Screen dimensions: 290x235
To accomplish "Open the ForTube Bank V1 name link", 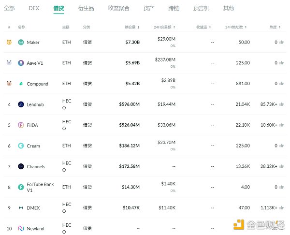I will (x=40, y=187).
